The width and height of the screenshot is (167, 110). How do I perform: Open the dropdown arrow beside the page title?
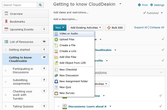click(x=120, y=4)
